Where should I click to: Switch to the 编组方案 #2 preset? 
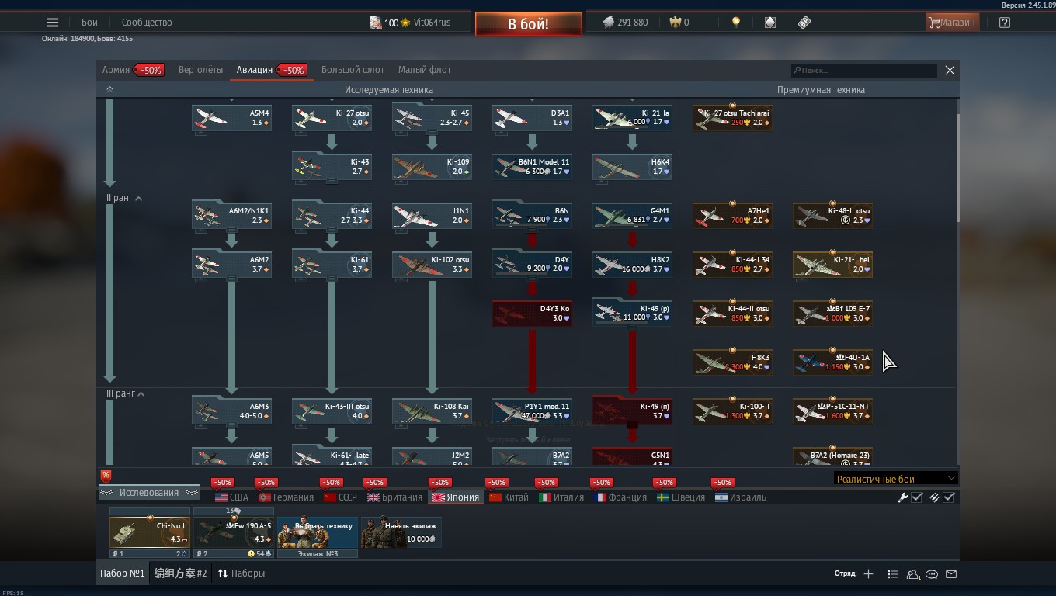pyautogui.click(x=180, y=573)
